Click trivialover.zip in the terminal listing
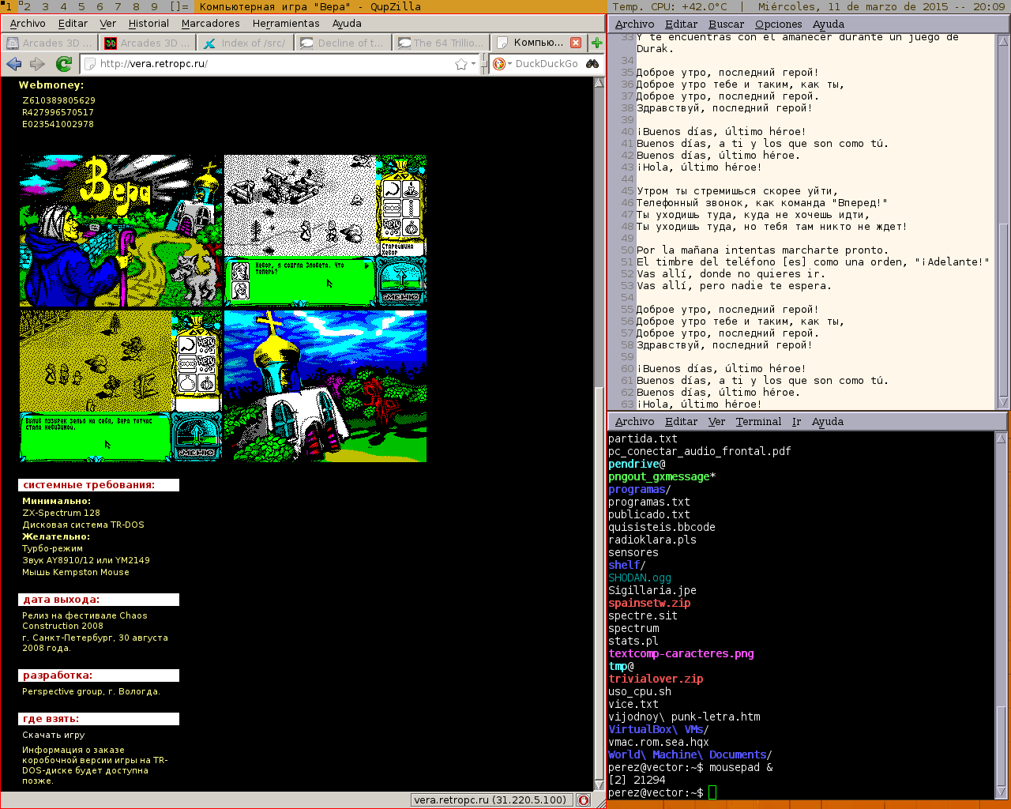The height and width of the screenshot is (809, 1011). (656, 679)
